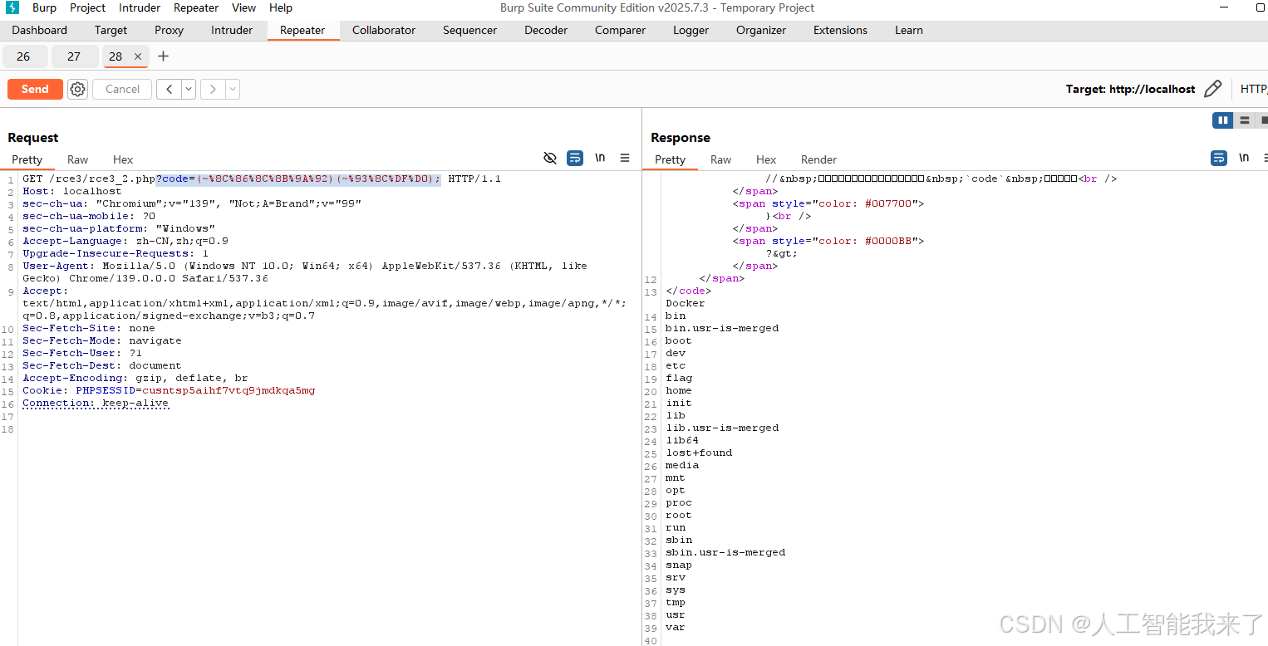Open Repeater settings gear icon
1268x646 pixels.
click(77, 89)
